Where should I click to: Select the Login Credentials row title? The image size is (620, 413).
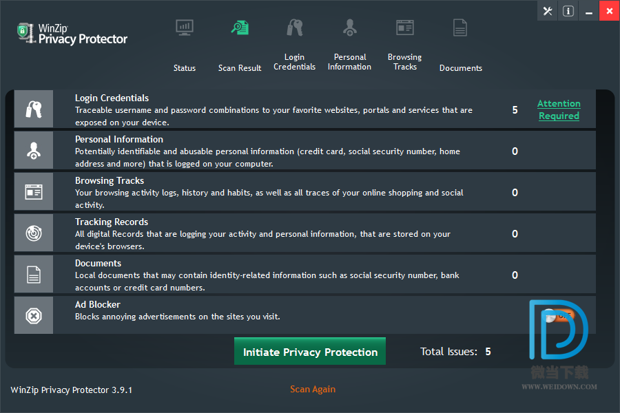112,98
